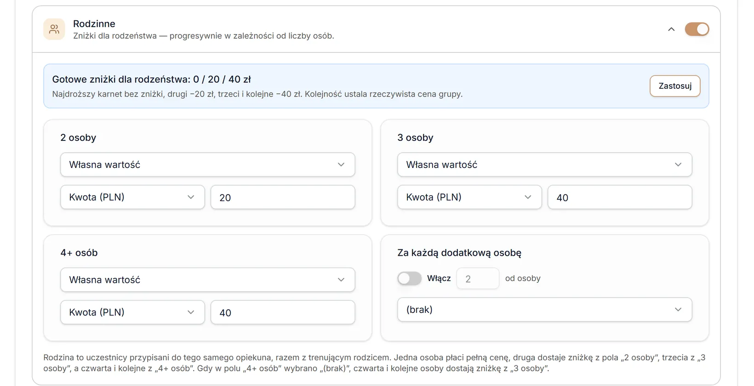754x386 pixels.
Task: Enable the 'Włącz' additional person toggle
Action: 409,278
